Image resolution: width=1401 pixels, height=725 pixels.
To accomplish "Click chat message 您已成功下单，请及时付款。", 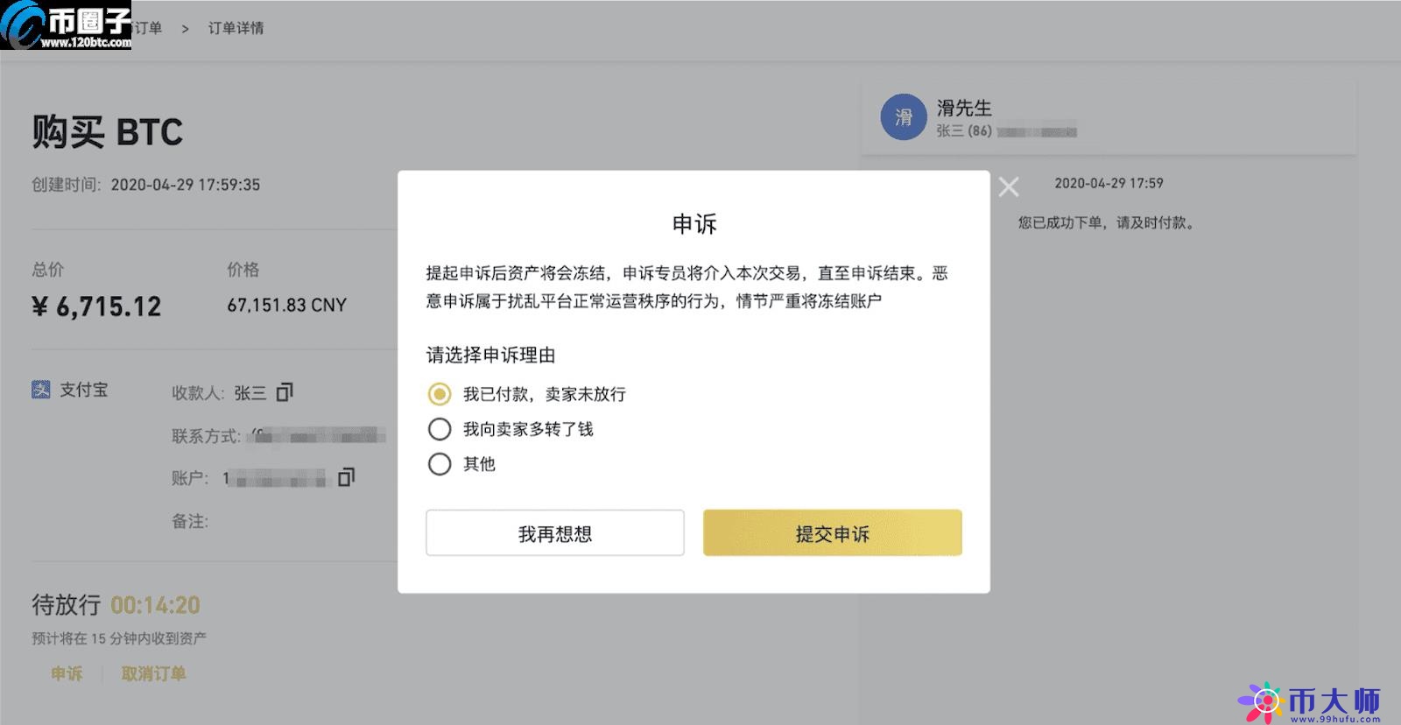I will pos(1106,222).
